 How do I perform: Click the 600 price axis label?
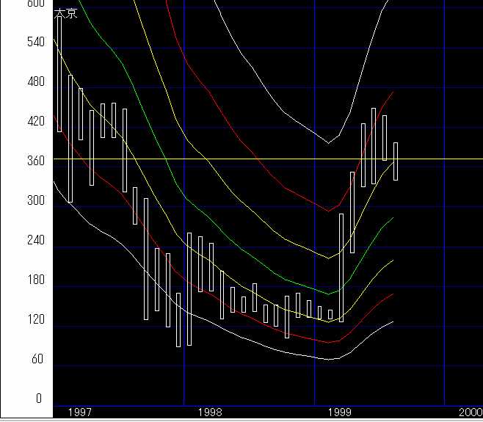click(35, 4)
